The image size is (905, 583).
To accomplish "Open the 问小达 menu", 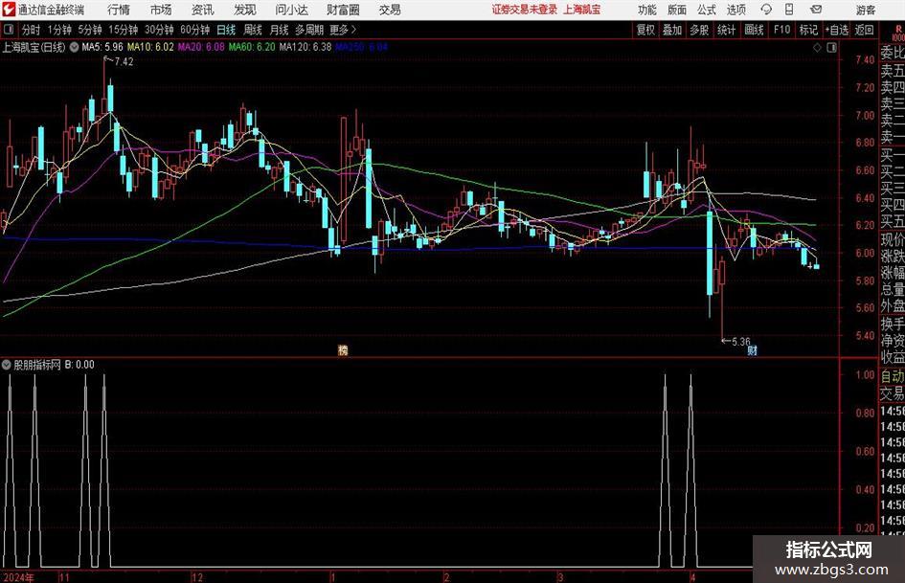I will coord(291,10).
